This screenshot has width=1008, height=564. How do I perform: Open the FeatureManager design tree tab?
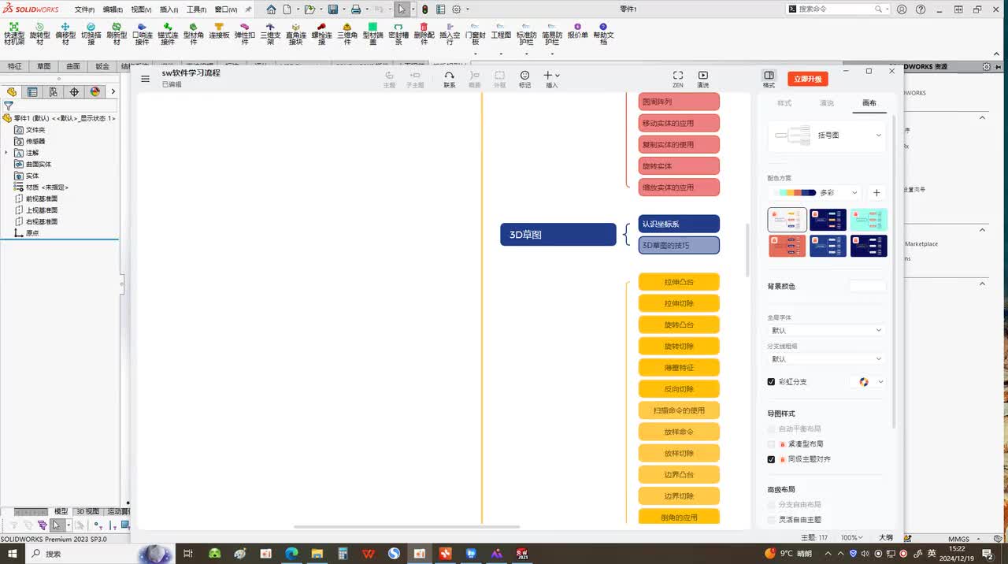12,91
